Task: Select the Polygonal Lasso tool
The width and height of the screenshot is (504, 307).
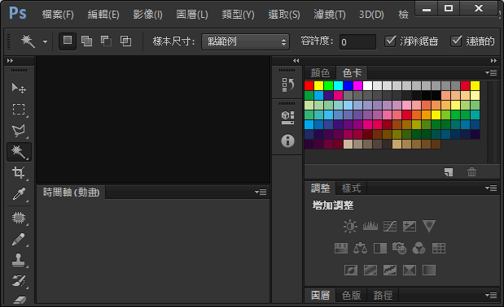Action: pos(19,131)
